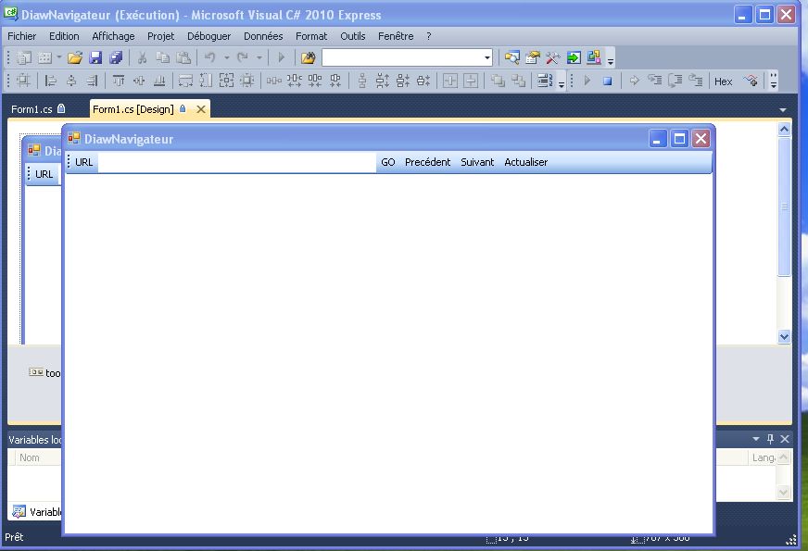Open the Outils menu
Screen dimensions: 808x551
tap(352, 36)
